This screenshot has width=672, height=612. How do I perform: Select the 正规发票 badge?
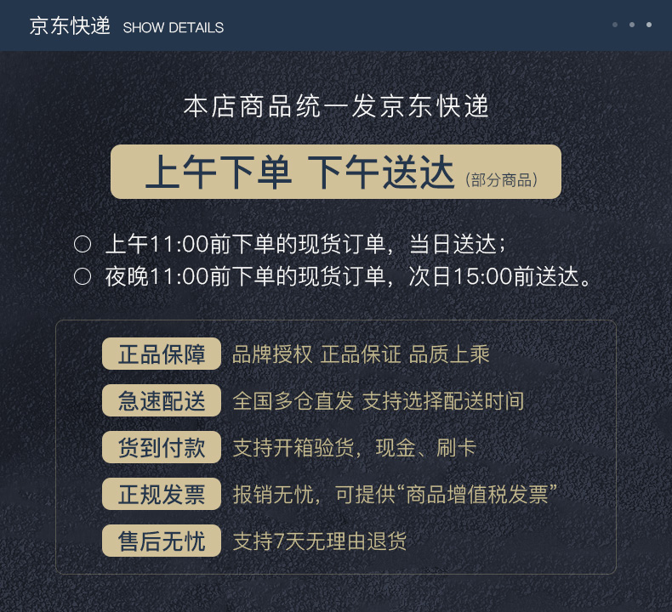[162, 494]
